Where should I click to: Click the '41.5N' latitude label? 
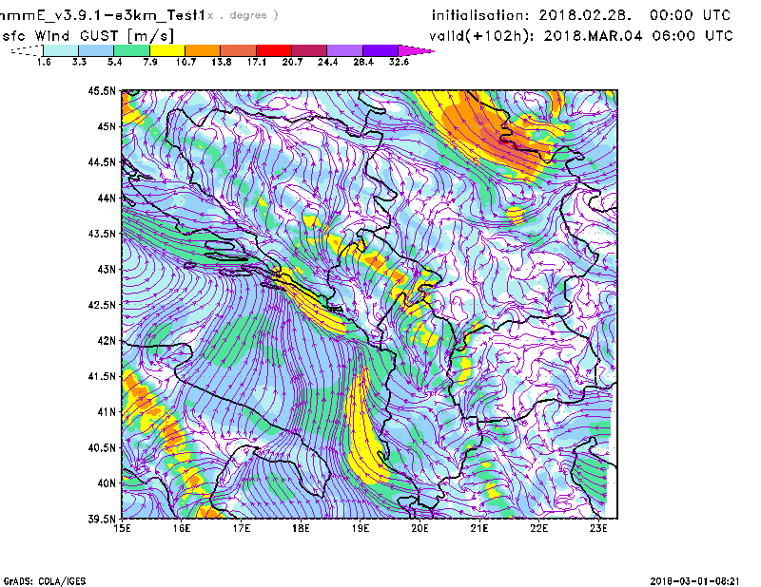[x=102, y=376]
